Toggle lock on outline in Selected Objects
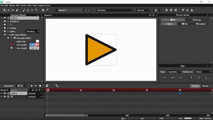 click(8, 18)
